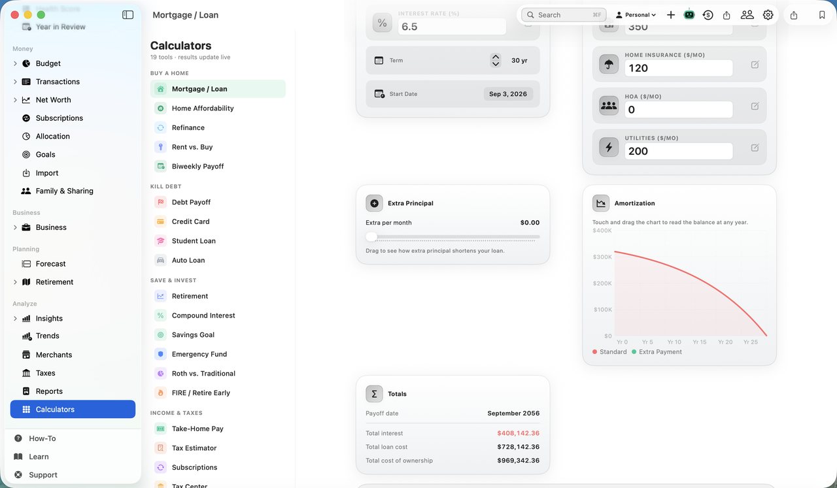Click the share icon left of people icon
This screenshot has width=837, height=488.
pyautogui.click(x=726, y=14)
